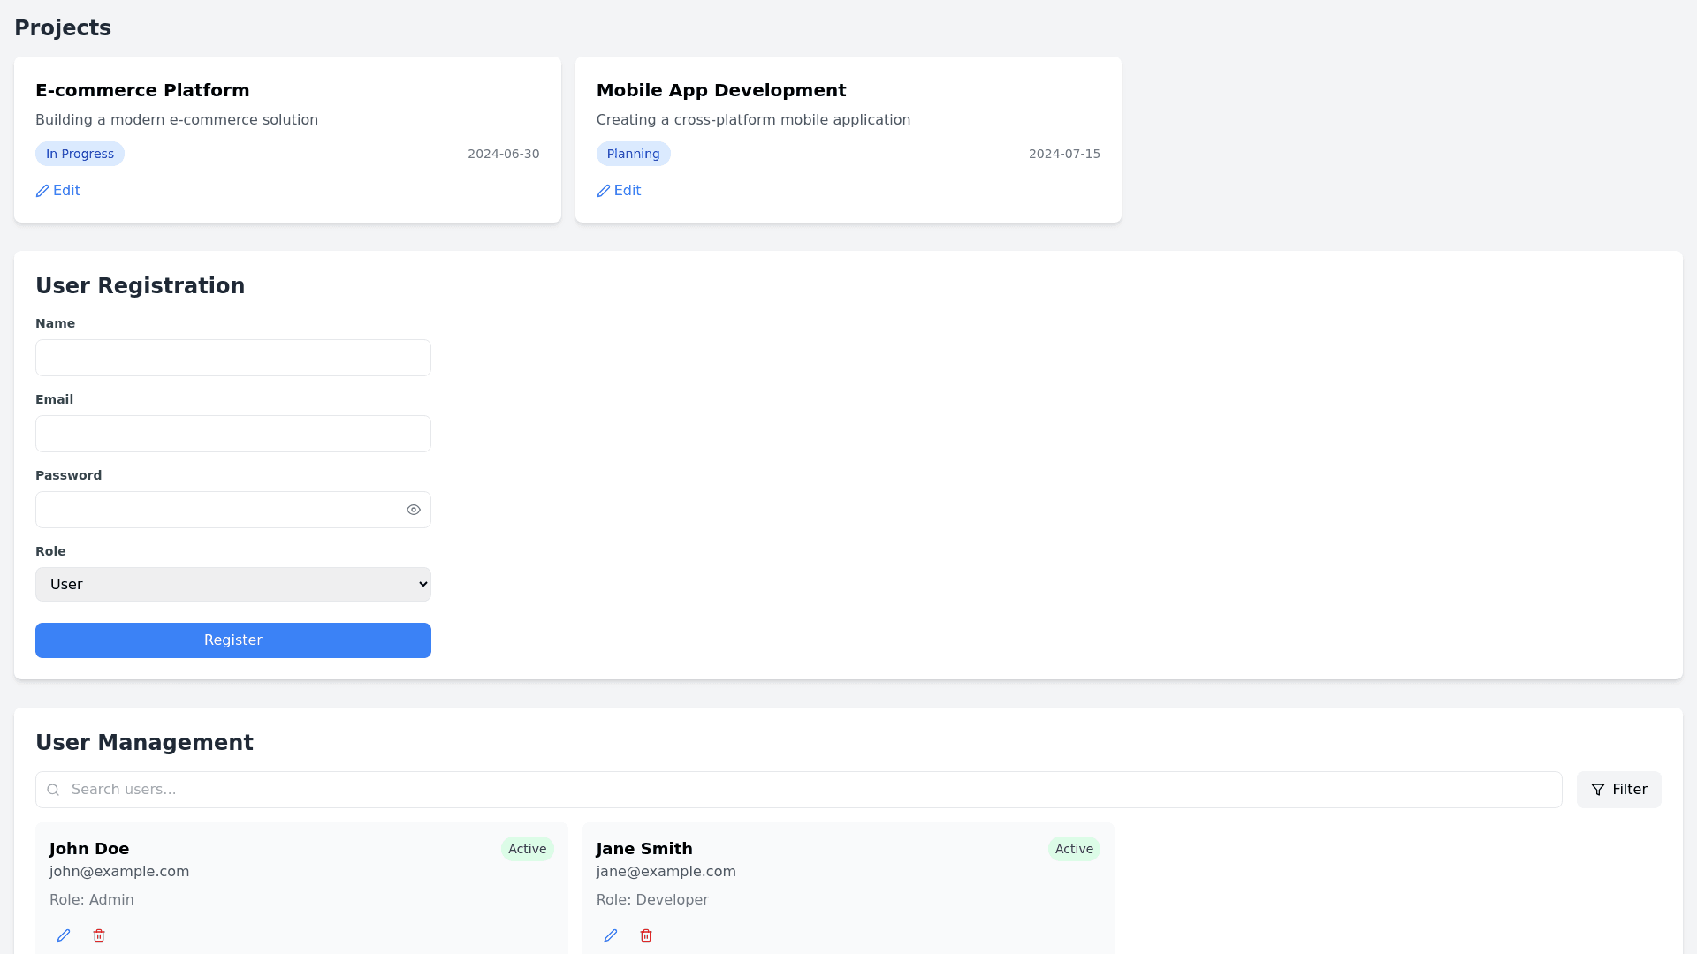This screenshot has width=1697, height=954.
Task: Click John Doe's pencil edit icon
Action: pos(64,935)
